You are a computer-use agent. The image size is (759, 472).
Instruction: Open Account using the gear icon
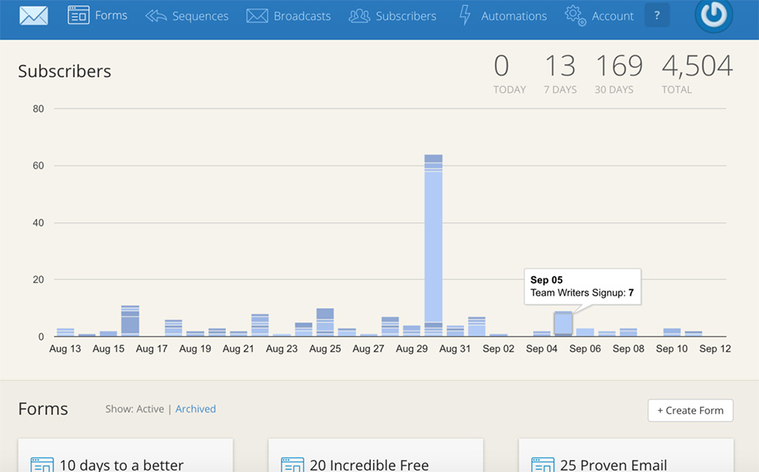click(575, 15)
